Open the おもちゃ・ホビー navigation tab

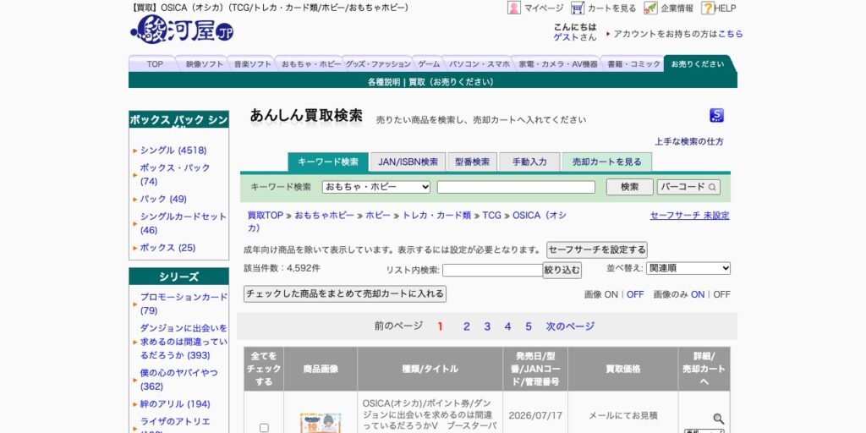click(311, 64)
